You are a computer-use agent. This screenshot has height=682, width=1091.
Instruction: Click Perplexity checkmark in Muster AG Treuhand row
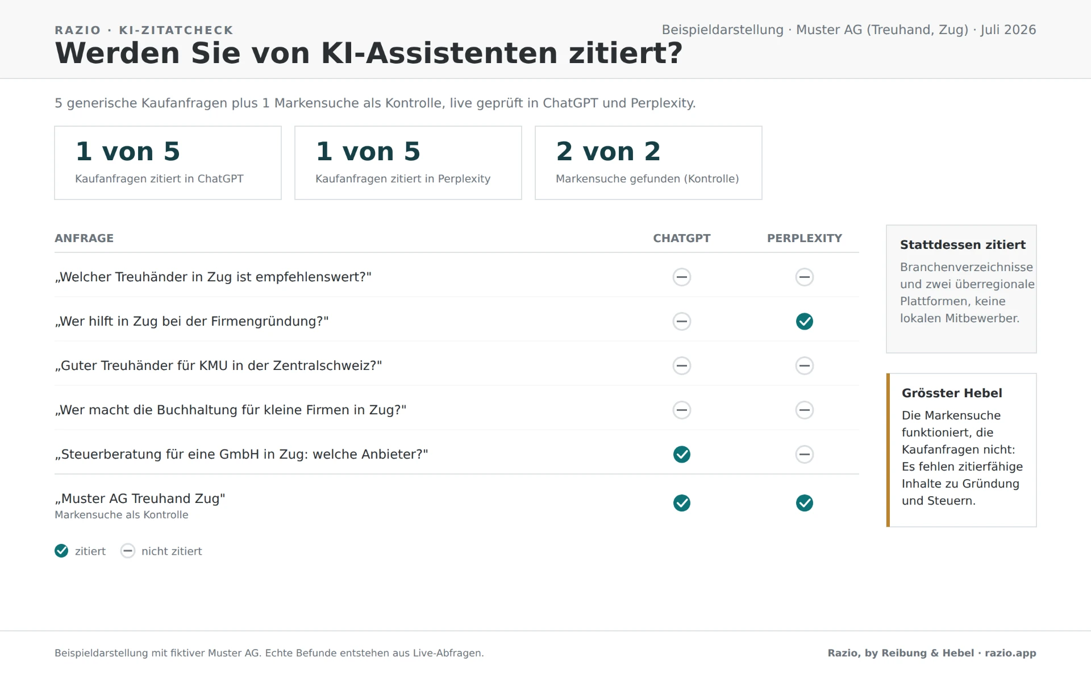tap(804, 503)
